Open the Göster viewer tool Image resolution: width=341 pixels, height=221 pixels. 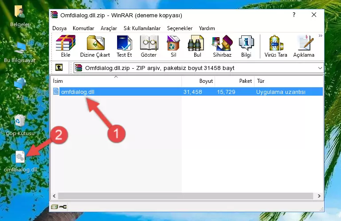[149, 46]
